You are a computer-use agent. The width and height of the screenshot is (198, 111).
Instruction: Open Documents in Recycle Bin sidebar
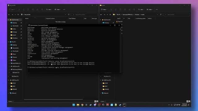pos(15,48)
